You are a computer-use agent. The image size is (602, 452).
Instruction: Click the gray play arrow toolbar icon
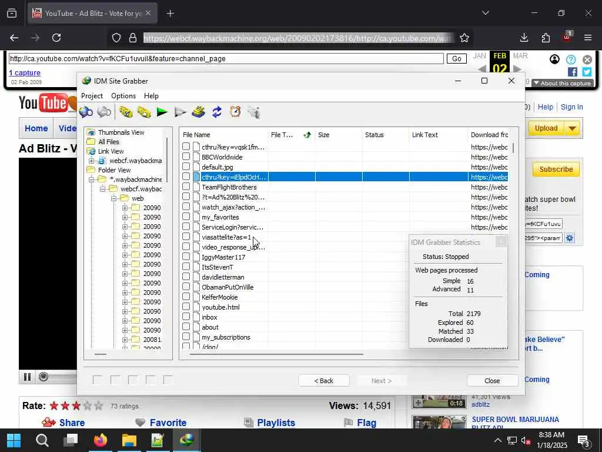(x=180, y=112)
